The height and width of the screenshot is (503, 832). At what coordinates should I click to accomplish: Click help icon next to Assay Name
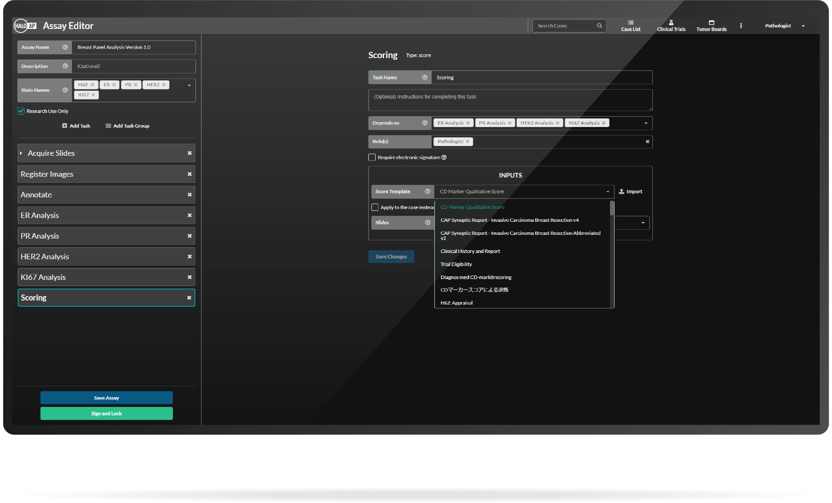(65, 47)
